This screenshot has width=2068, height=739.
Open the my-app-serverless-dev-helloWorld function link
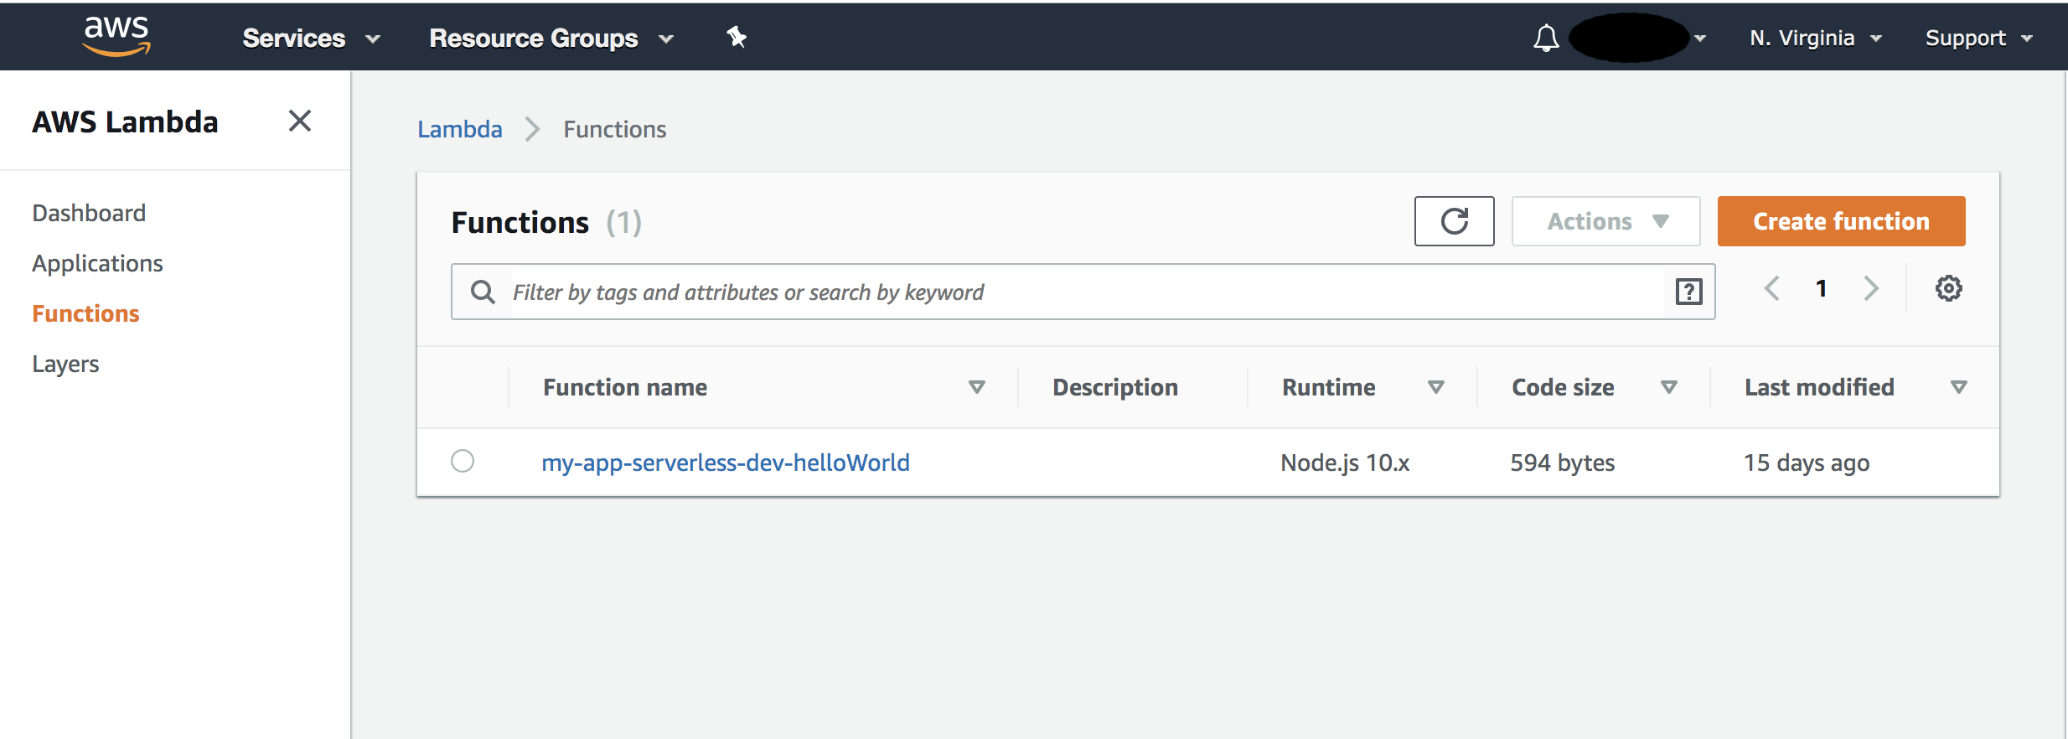click(725, 463)
